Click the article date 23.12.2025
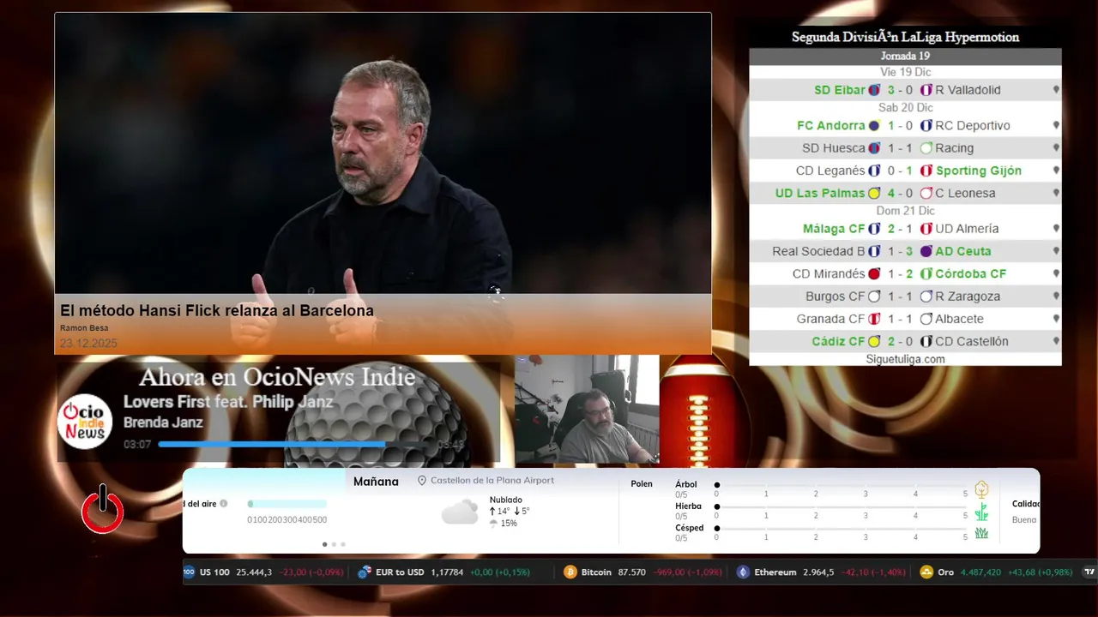 88,344
